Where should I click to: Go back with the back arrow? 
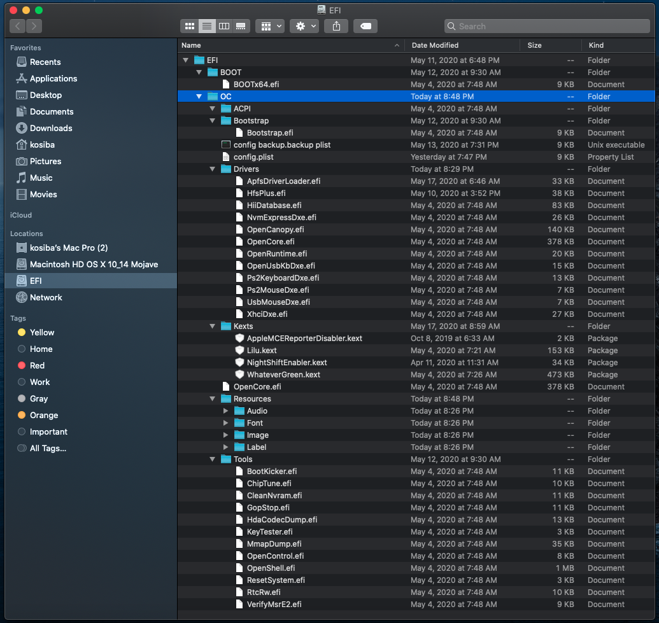[x=17, y=26]
